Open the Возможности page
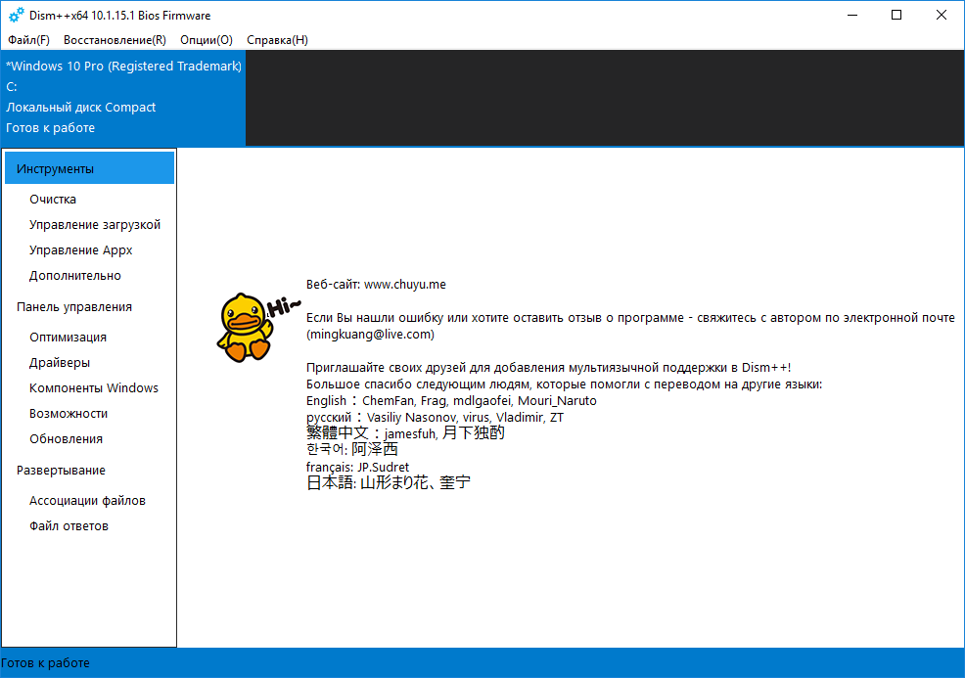The width and height of the screenshot is (965, 678). [69, 414]
